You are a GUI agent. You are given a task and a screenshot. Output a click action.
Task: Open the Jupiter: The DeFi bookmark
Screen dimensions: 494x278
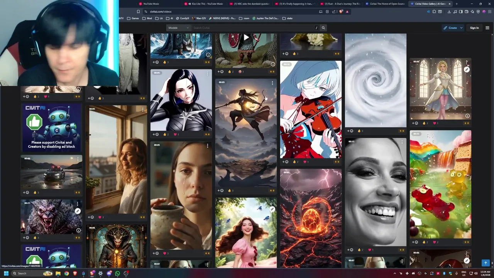[266, 18]
